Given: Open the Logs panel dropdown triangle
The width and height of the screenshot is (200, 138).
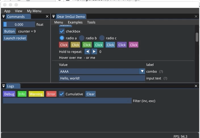Looking at the screenshot, I should pyautogui.click(x=4, y=86).
